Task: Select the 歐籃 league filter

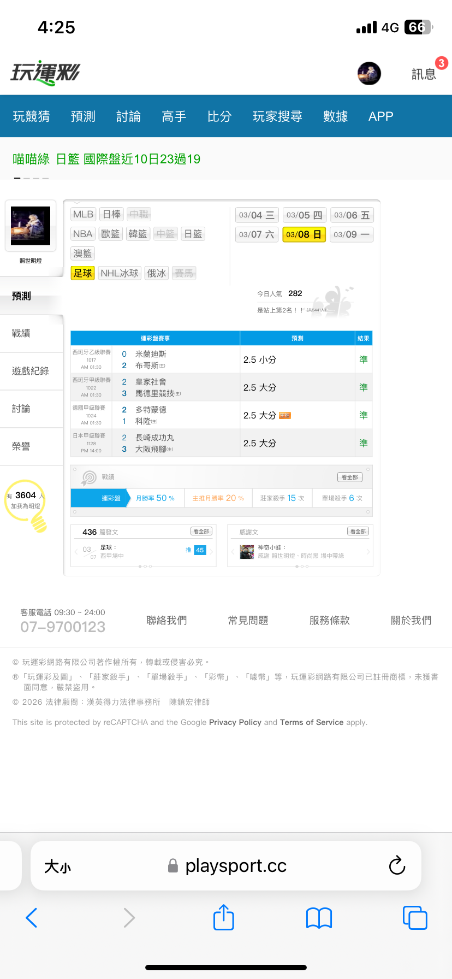Action: [110, 234]
